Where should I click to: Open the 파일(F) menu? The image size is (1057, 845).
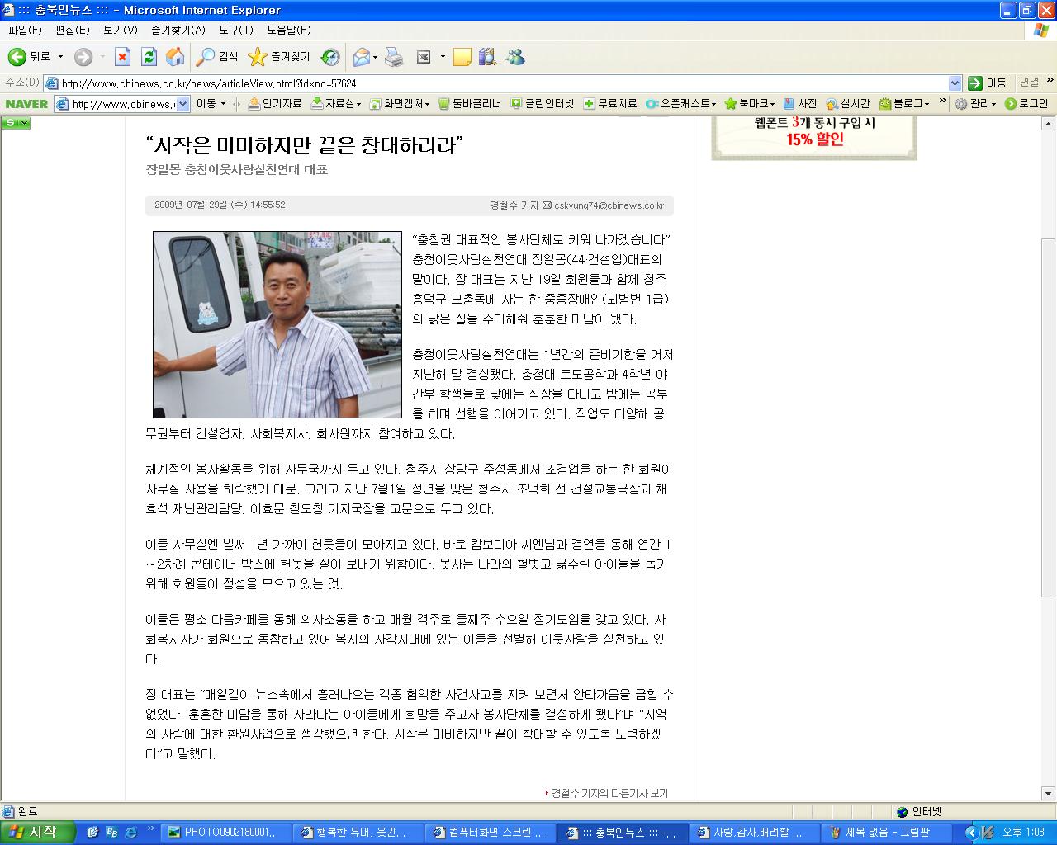[x=25, y=30]
